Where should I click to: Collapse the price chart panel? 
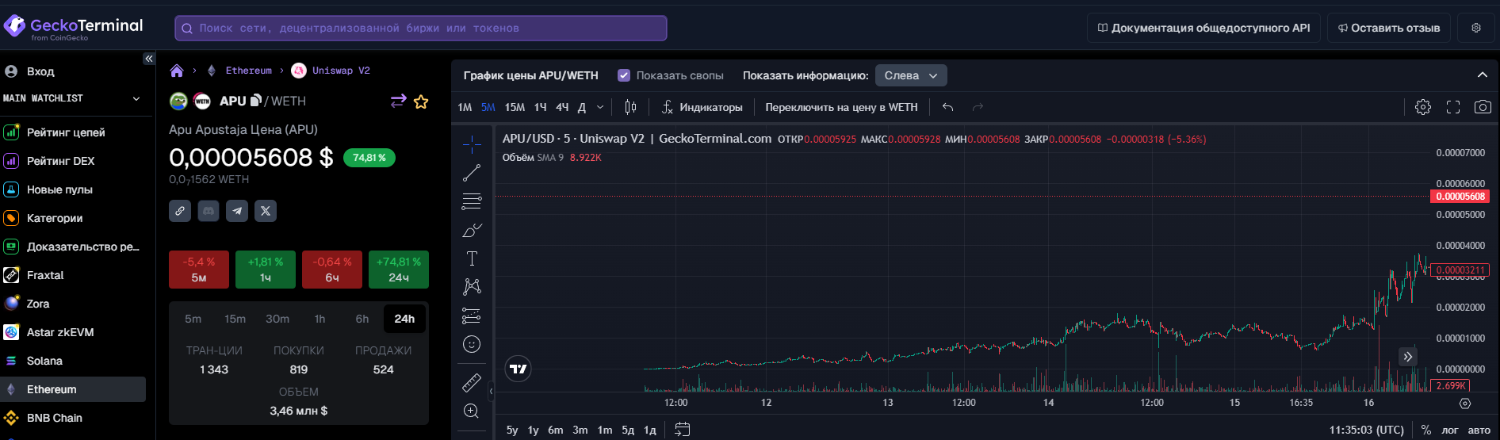click(1483, 75)
